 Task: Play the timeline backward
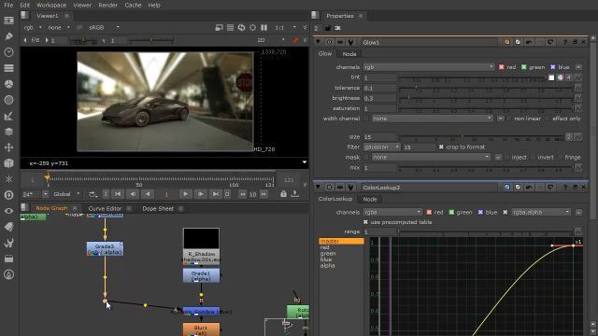coord(148,194)
